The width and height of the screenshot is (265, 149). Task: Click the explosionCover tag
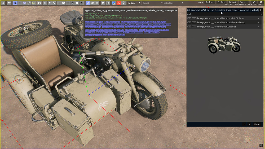tap(120, 24)
